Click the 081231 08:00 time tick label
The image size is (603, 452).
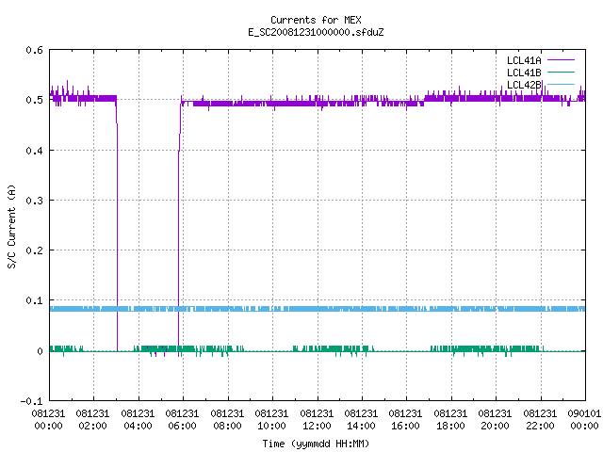[227, 420]
